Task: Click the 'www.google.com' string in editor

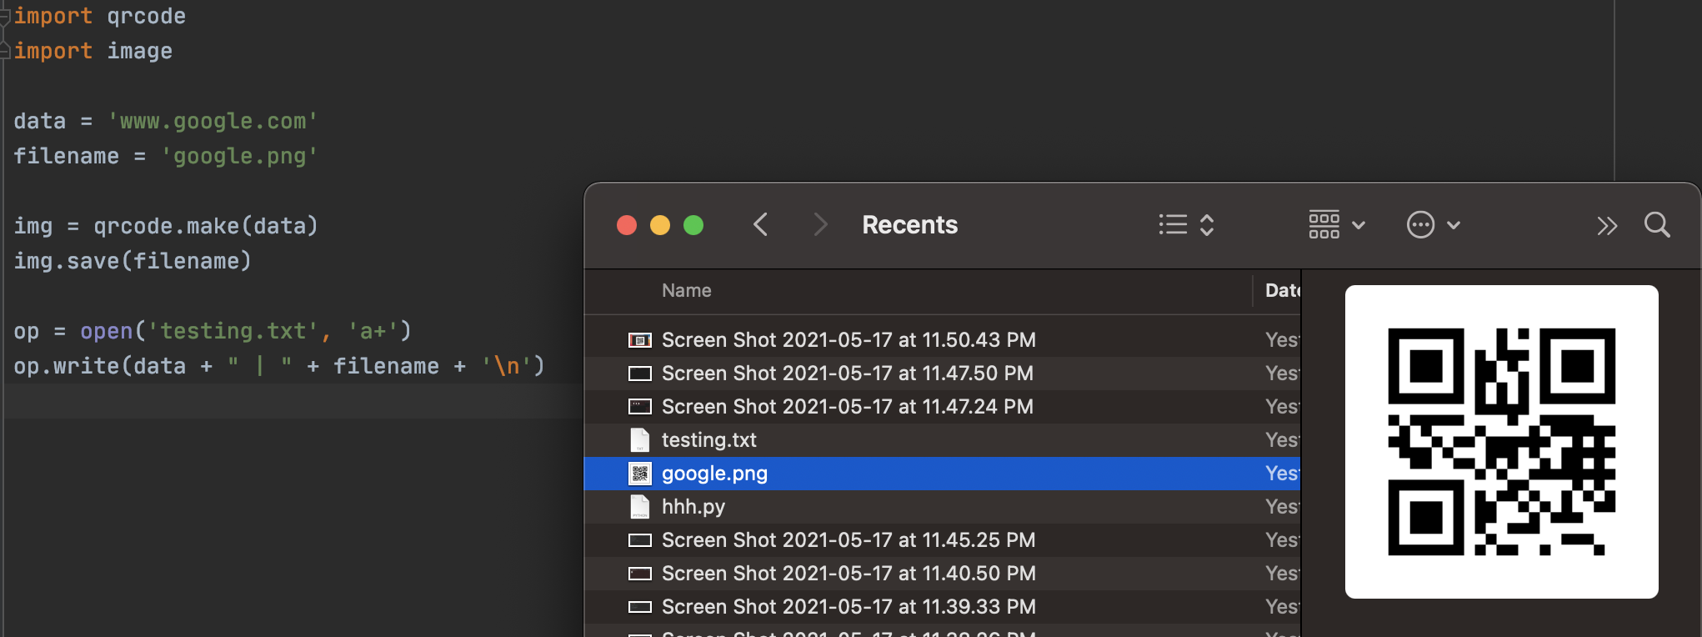Action: click(x=213, y=121)
